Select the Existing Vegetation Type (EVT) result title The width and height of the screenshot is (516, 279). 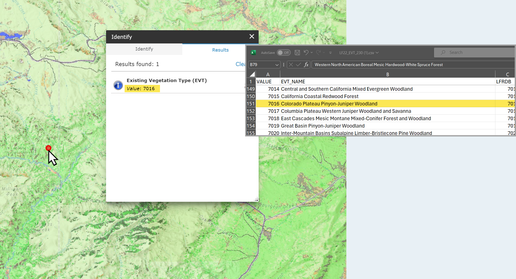[167, 80]
